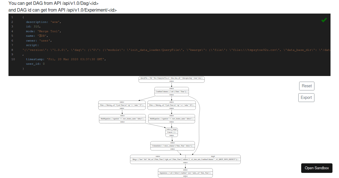Click the Export button
Screen dimensions: 339x178
307,97
